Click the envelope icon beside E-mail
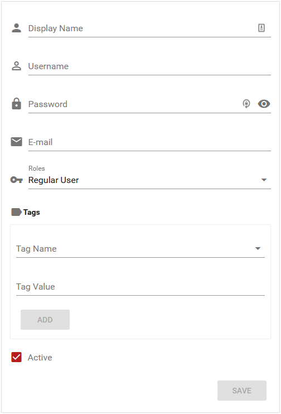 [x=16, y=142]
